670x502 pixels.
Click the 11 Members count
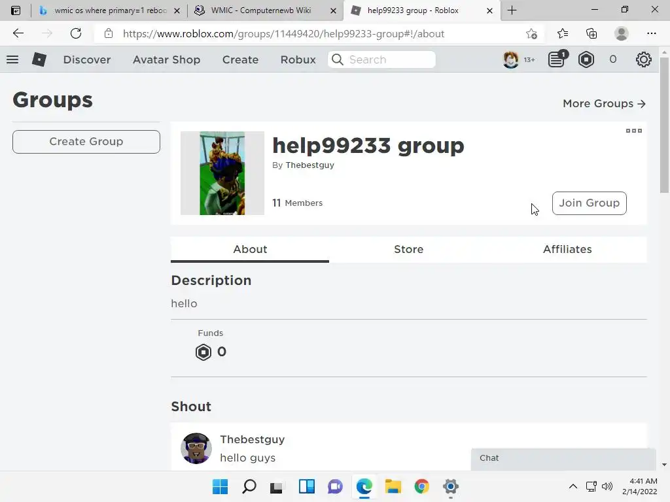click(x=298, y=203)
